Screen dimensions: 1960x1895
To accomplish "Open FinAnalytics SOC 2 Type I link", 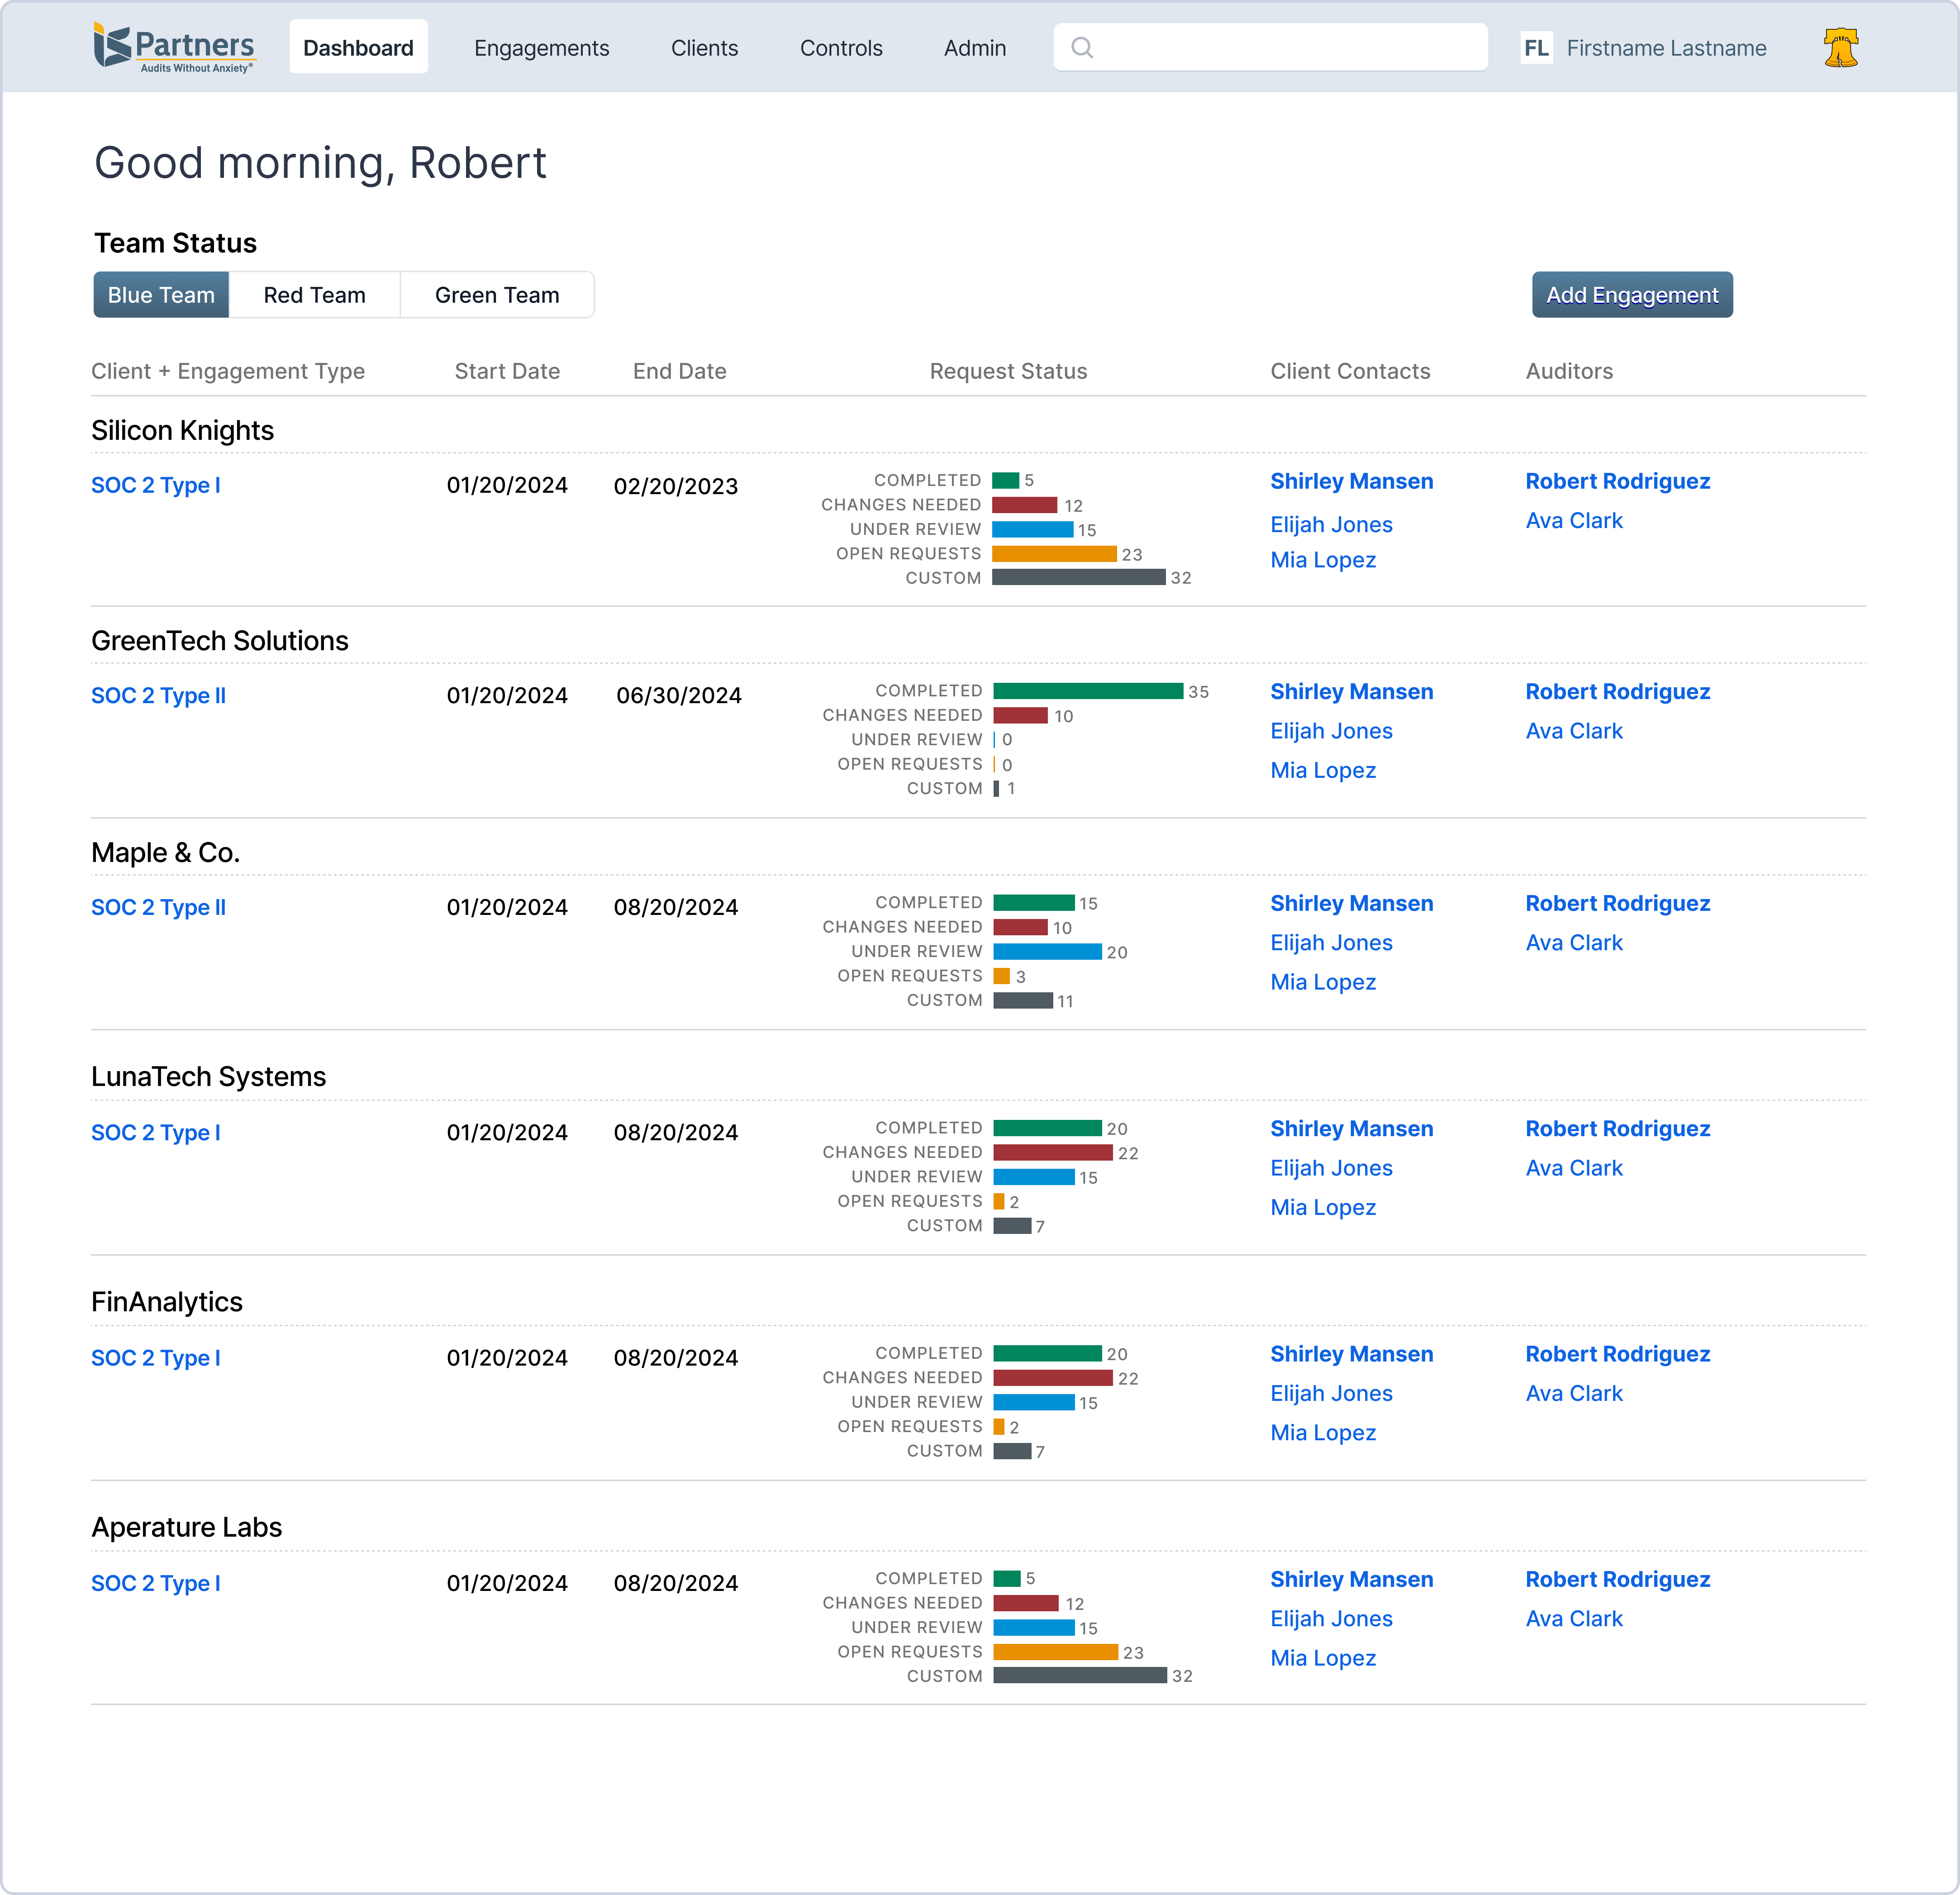I will click(155, 1358).
